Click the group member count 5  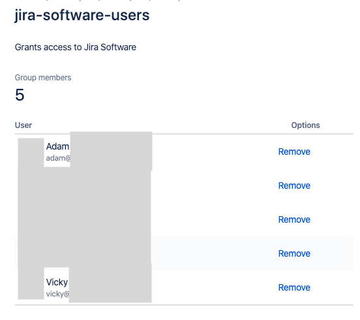pyautogui.click(x=20, y=95)
